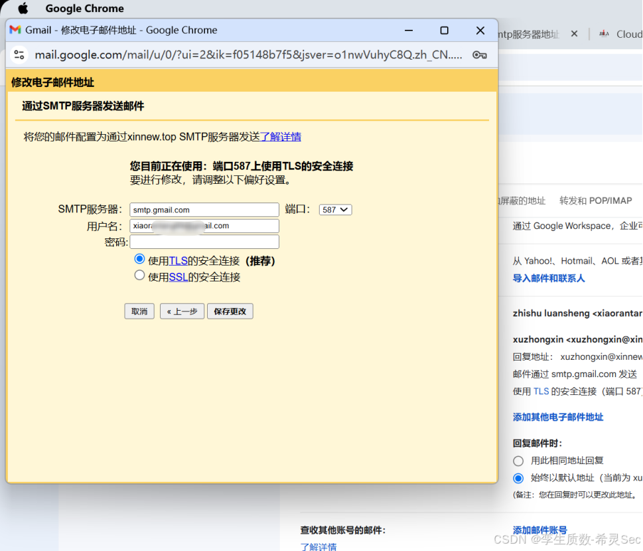
Task: Select 始终以默认地址 radio button
Action: click(x=518, y=478)
